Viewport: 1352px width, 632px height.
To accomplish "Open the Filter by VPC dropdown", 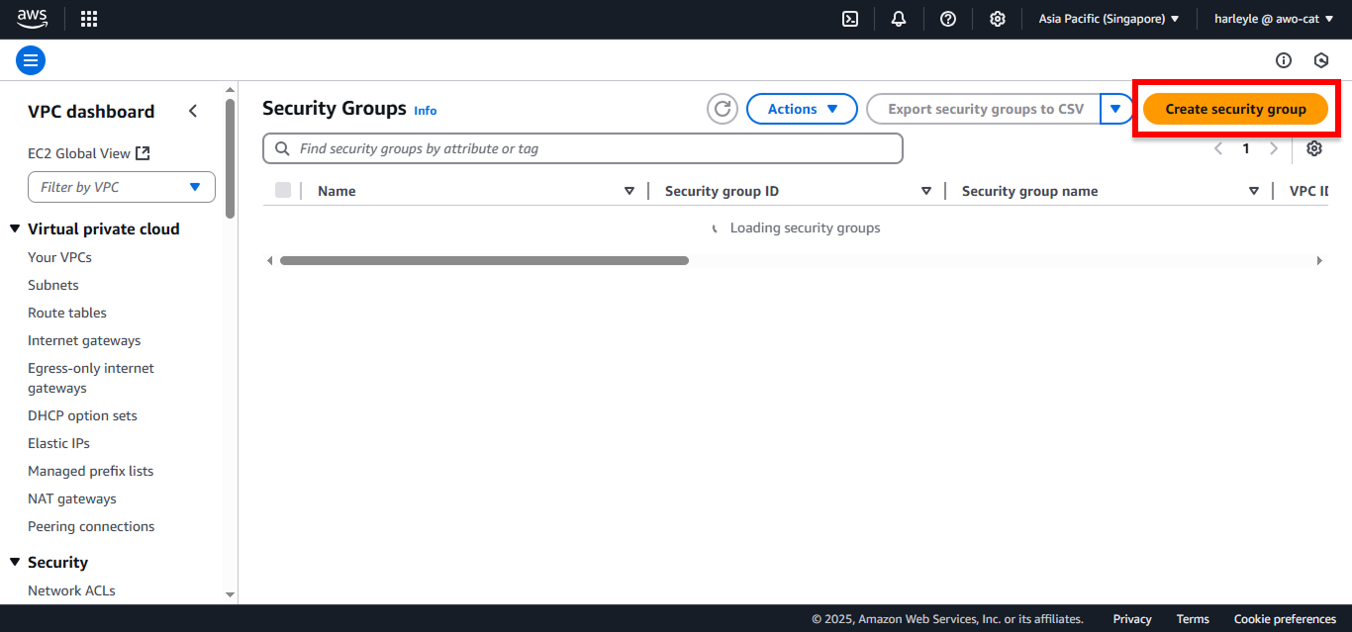I will [122, 187].
